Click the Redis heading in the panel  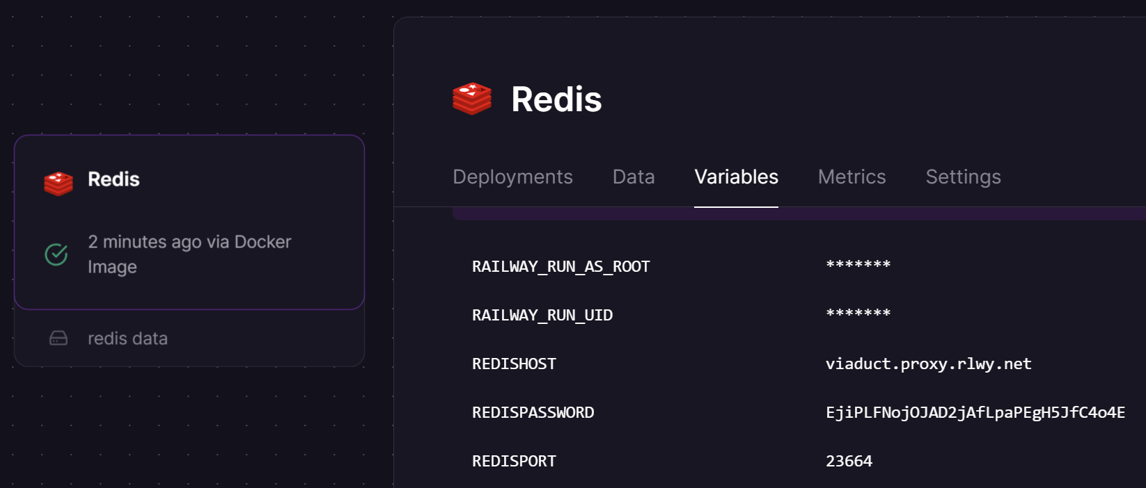pyautogui.click(x=556, y=99)
